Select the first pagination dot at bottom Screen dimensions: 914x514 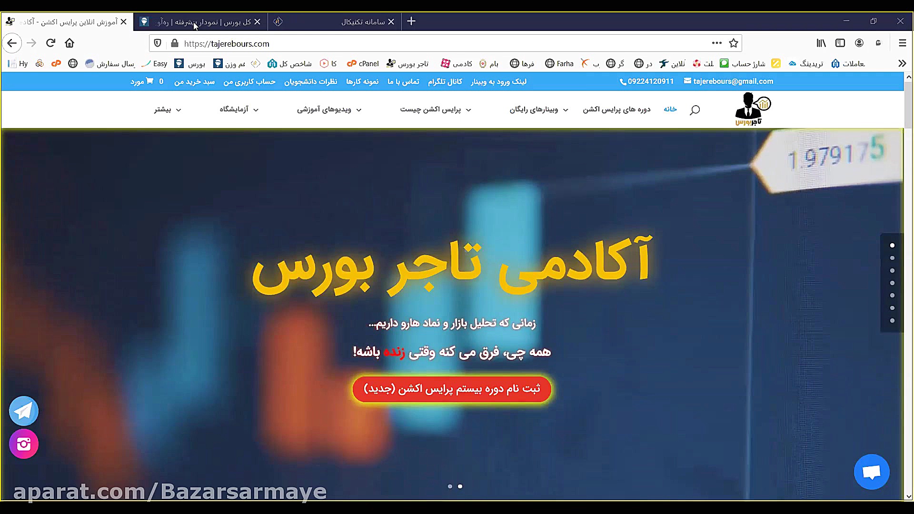click(x=449, y=486)
